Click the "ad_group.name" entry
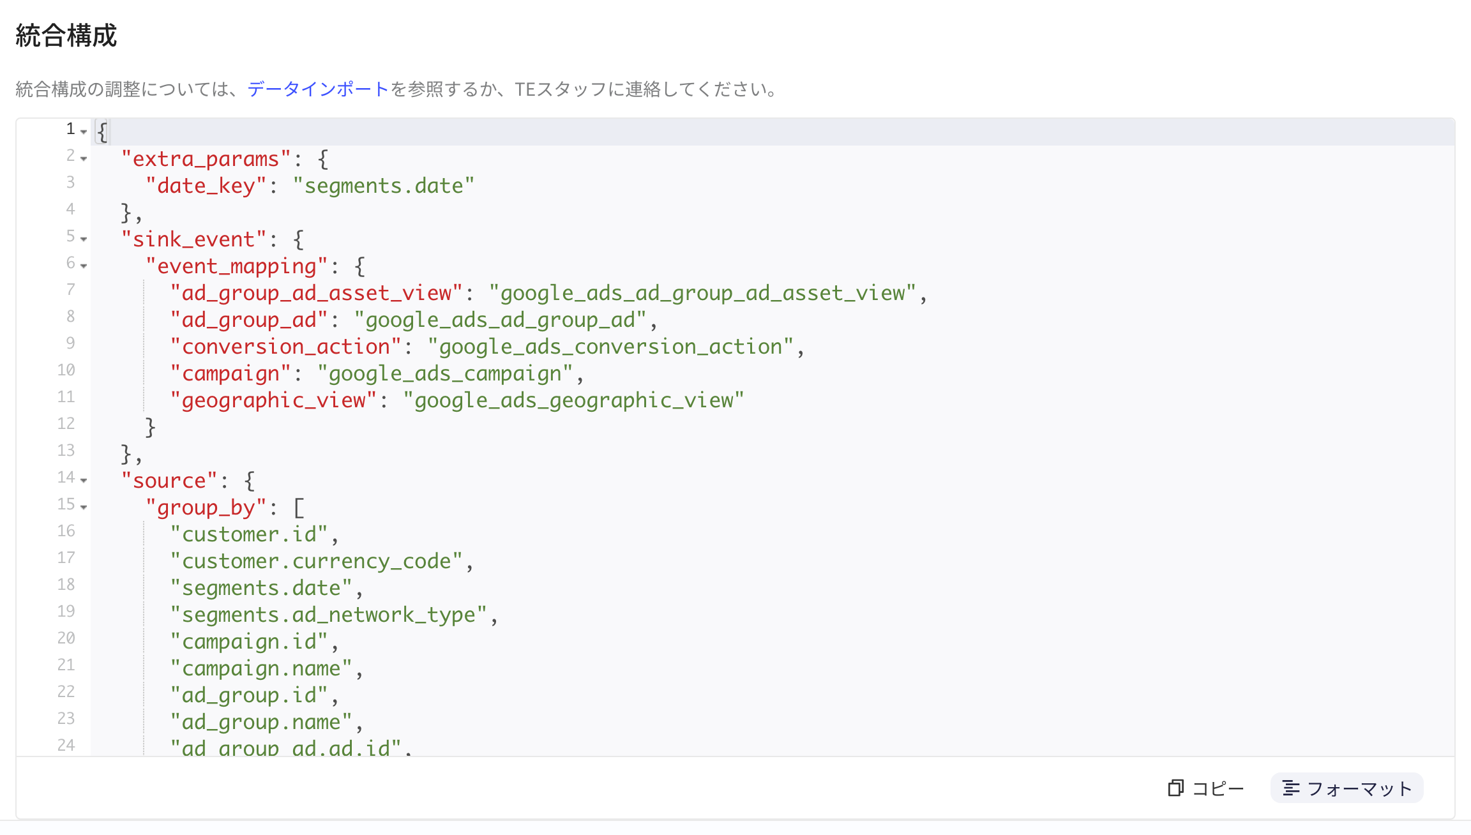 (261, 722)
